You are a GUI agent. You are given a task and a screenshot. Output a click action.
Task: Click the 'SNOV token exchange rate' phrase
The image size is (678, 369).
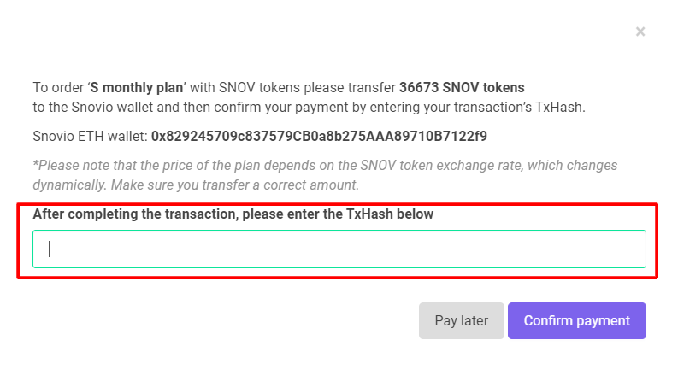click(x=442, y=165)
